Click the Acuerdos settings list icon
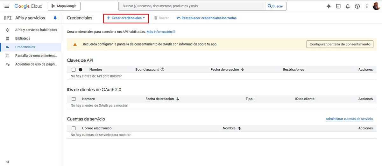The image size is (382, 166). pos(8,64)
